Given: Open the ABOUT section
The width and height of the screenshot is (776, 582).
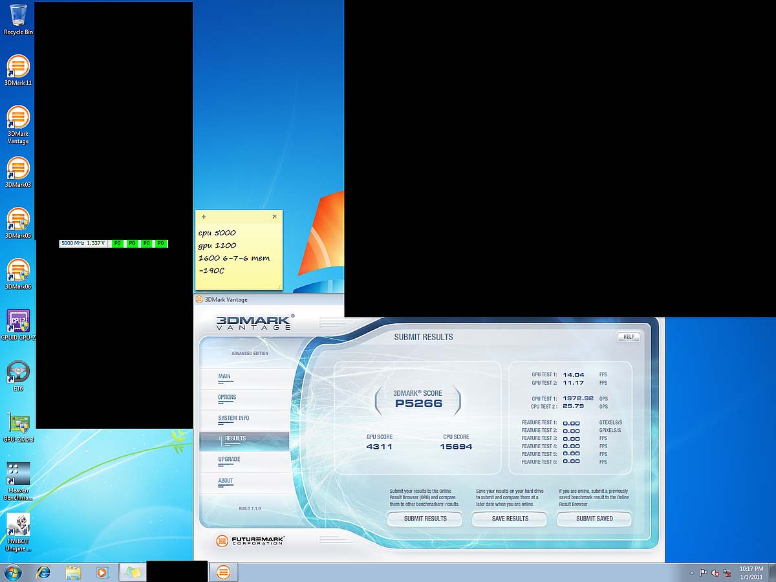Looking at the screenshot, I should coord(226,480).
